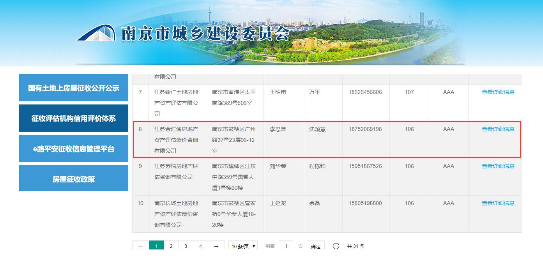543x267 pixels.
Task: Click the previous page left arrow
Action: point(140,246)
